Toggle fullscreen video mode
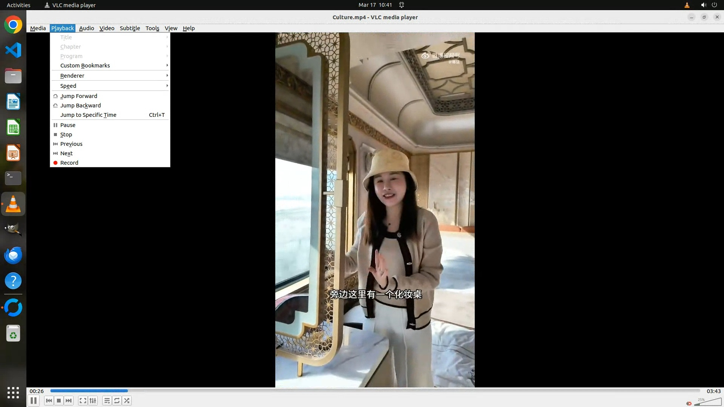This screenshot has width=724, height=407. [83, 401]
